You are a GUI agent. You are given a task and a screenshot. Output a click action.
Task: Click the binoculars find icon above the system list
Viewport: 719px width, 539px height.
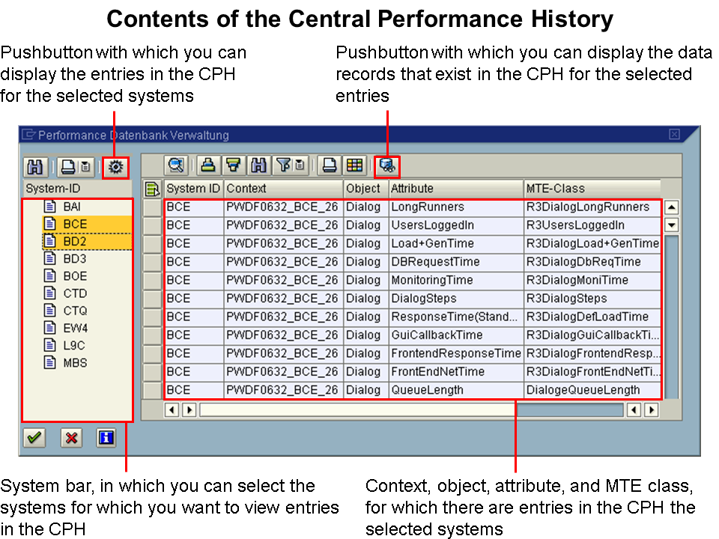coord(34,167)
